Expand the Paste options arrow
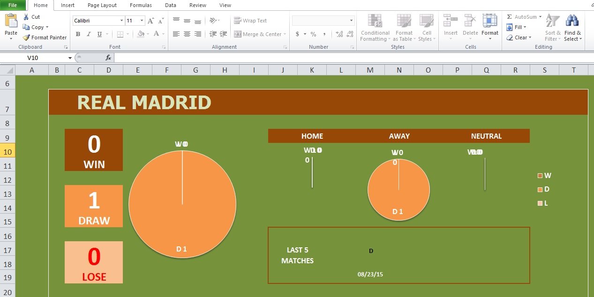Viewport: 594px width, 297px height. click(11, 39)
